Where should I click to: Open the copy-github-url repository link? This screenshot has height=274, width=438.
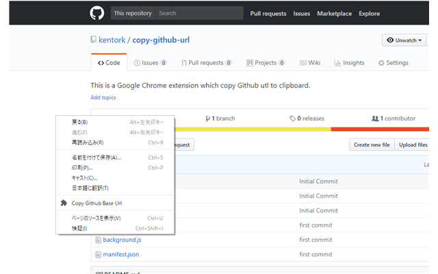pyautogui.click(x=161, y=40)
